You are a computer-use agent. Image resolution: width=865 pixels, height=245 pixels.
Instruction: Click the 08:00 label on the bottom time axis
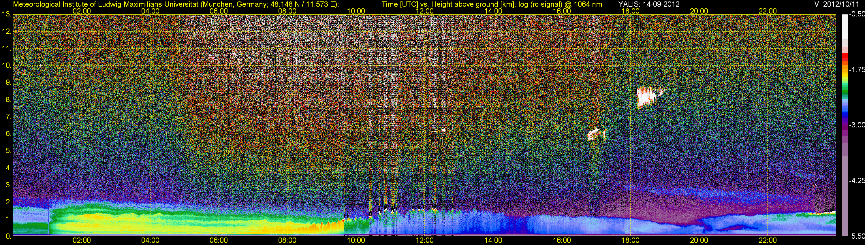pos(287,240)
